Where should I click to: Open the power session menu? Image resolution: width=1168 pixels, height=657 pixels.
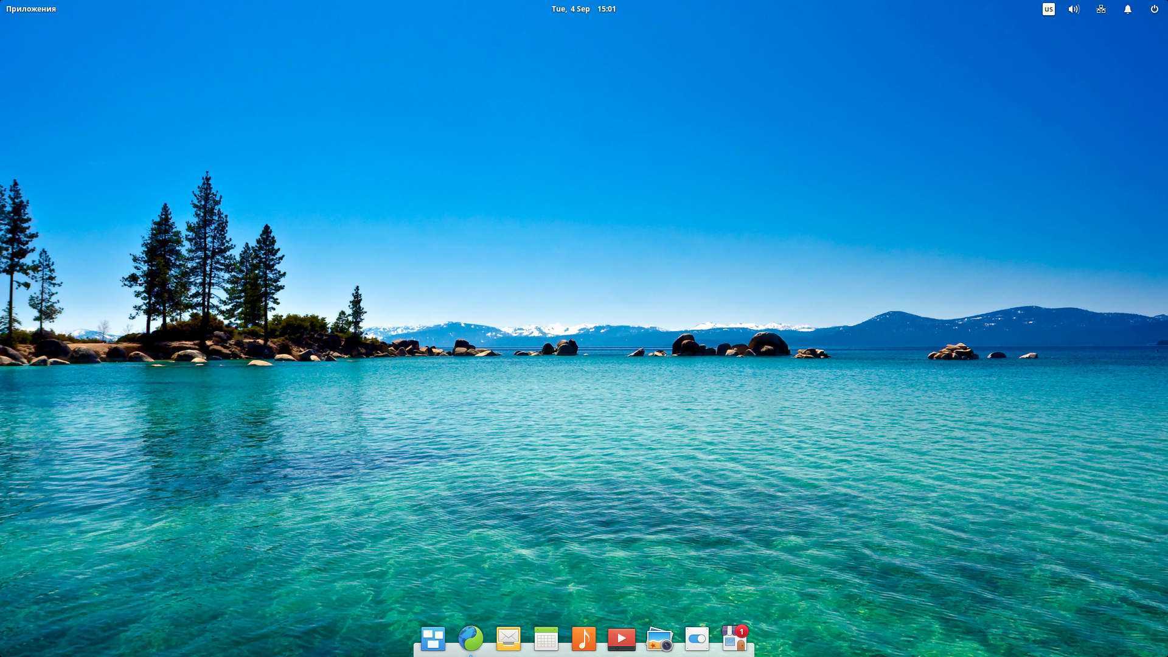click(x=1154, y=9)
